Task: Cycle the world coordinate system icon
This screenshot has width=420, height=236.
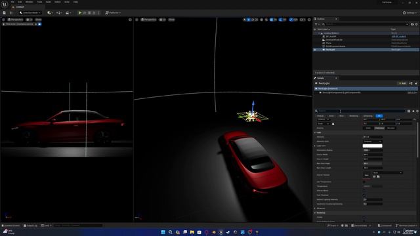Action: pyautogui.click(x=262, y=20)
